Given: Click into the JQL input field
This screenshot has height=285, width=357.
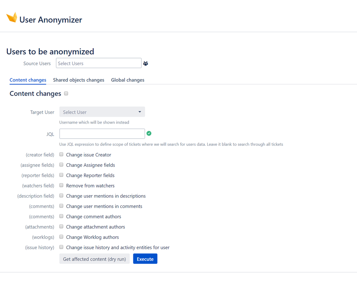Looking at the screenshot, I should coord(102,134).
